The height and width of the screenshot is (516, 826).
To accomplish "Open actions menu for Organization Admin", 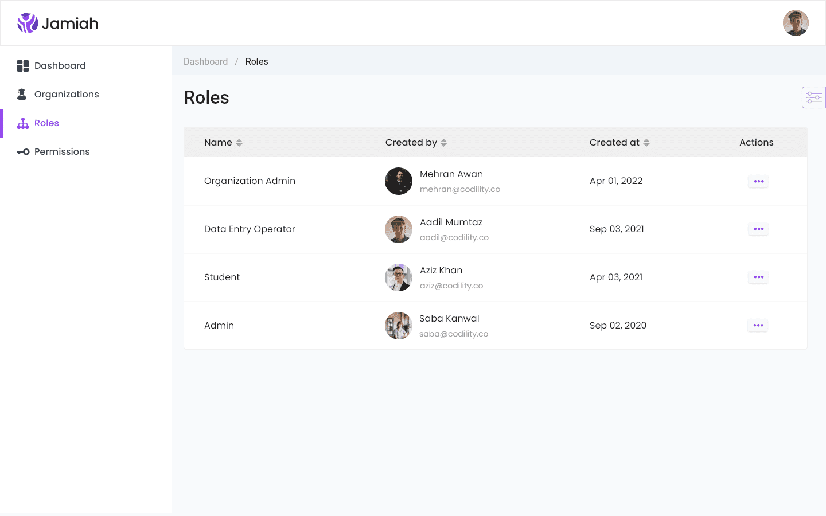I will (758, 181).
